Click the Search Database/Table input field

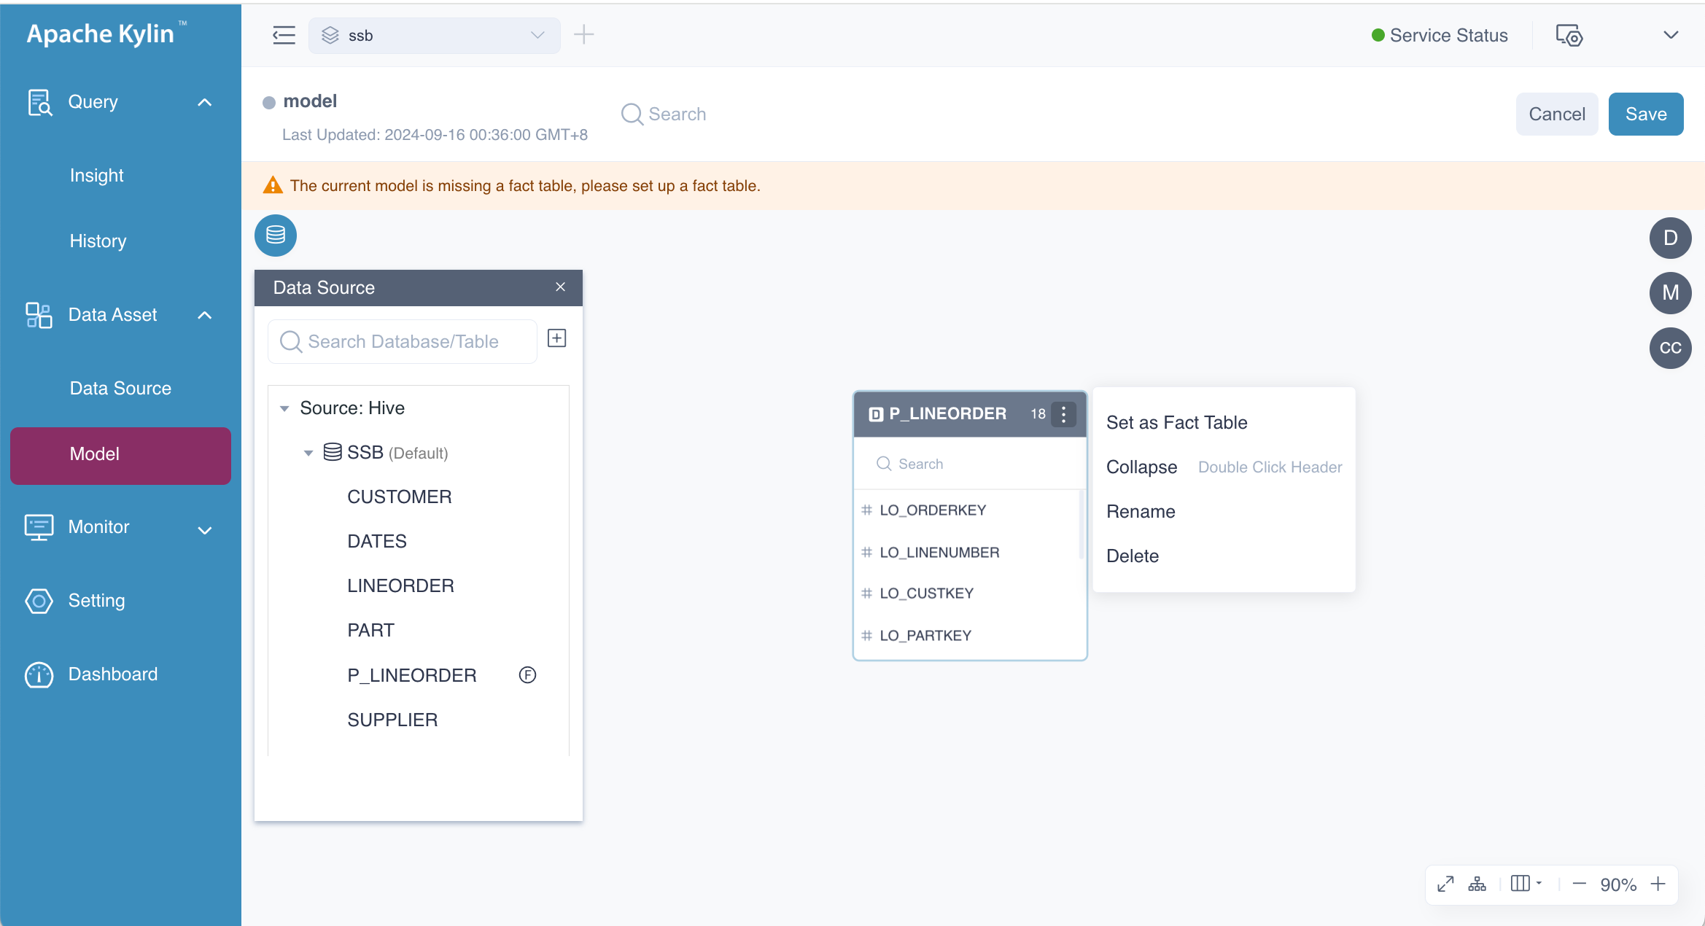(403, 341)
